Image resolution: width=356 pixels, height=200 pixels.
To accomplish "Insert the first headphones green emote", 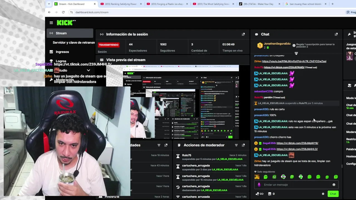I will click(x=283, y=177).
